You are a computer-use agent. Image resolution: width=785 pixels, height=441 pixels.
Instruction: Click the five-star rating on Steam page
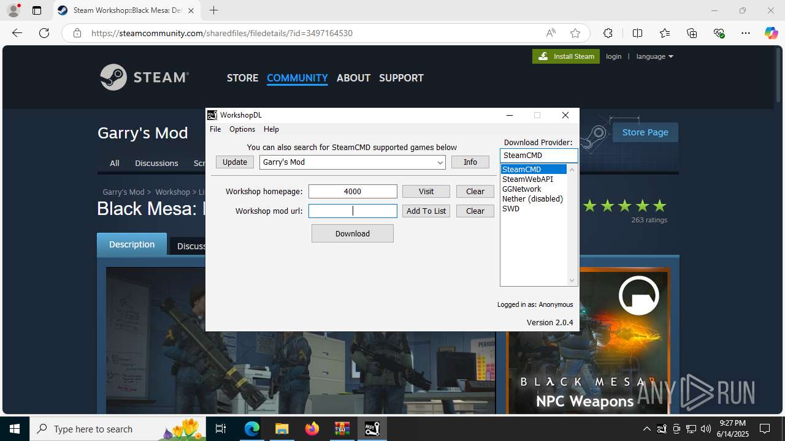(x=624, y=206)
